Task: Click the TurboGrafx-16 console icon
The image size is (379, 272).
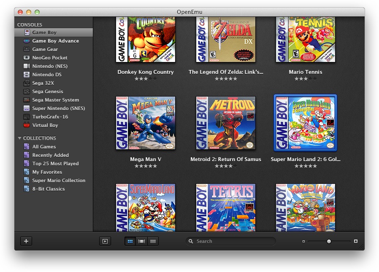Action: (x=26, y=117)
